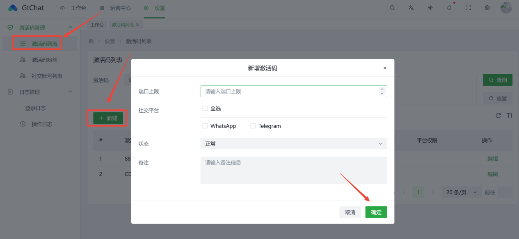Enter fullscreen using the expand icon

pyautogui.click(x=468, y=8)
